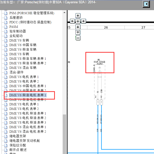Click the document icon beside PASM
The width and height of the screenshot is (154, 154).
pyautogui.click(x=6, y=27)
